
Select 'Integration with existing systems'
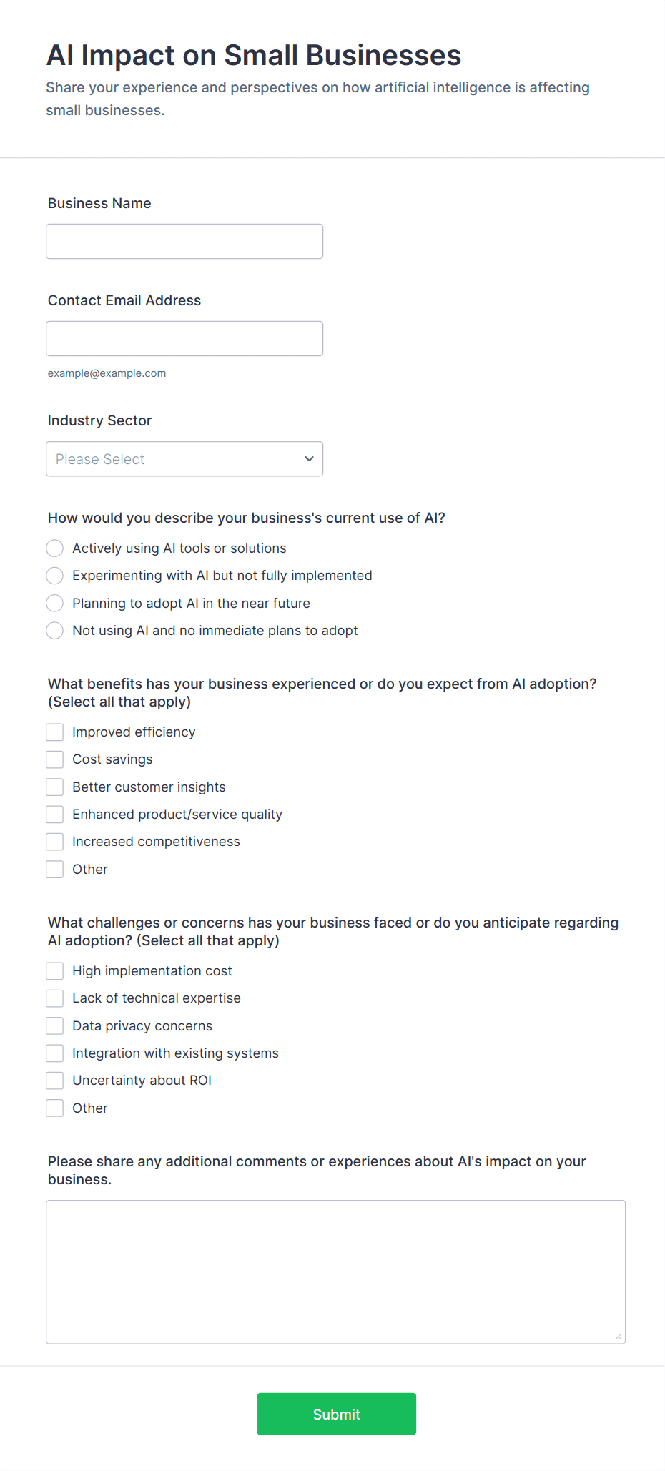[54, 1053]
